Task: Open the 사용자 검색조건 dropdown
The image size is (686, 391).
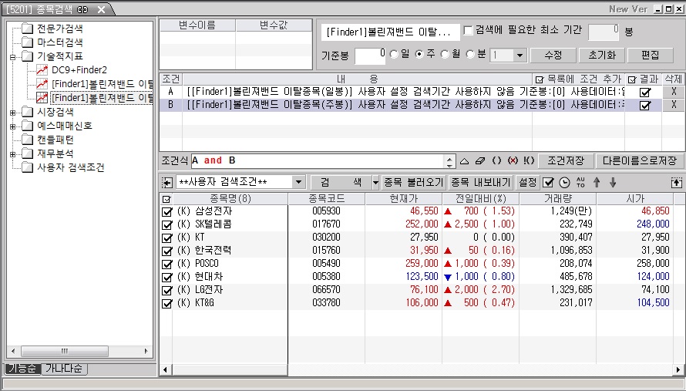Action: [x=298, y=183]
